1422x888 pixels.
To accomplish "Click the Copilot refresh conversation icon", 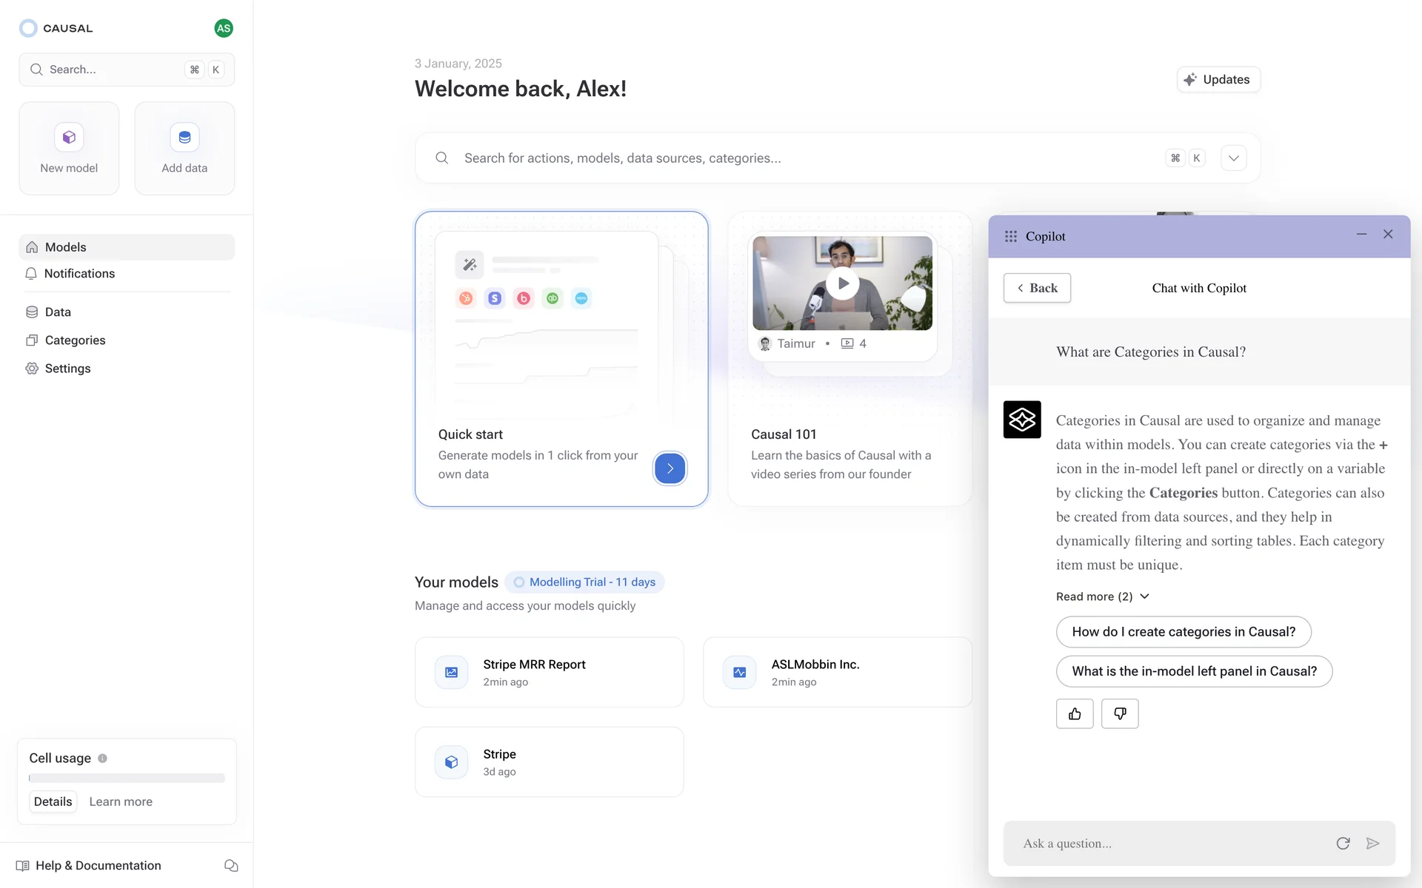I will pos(1343,843).
